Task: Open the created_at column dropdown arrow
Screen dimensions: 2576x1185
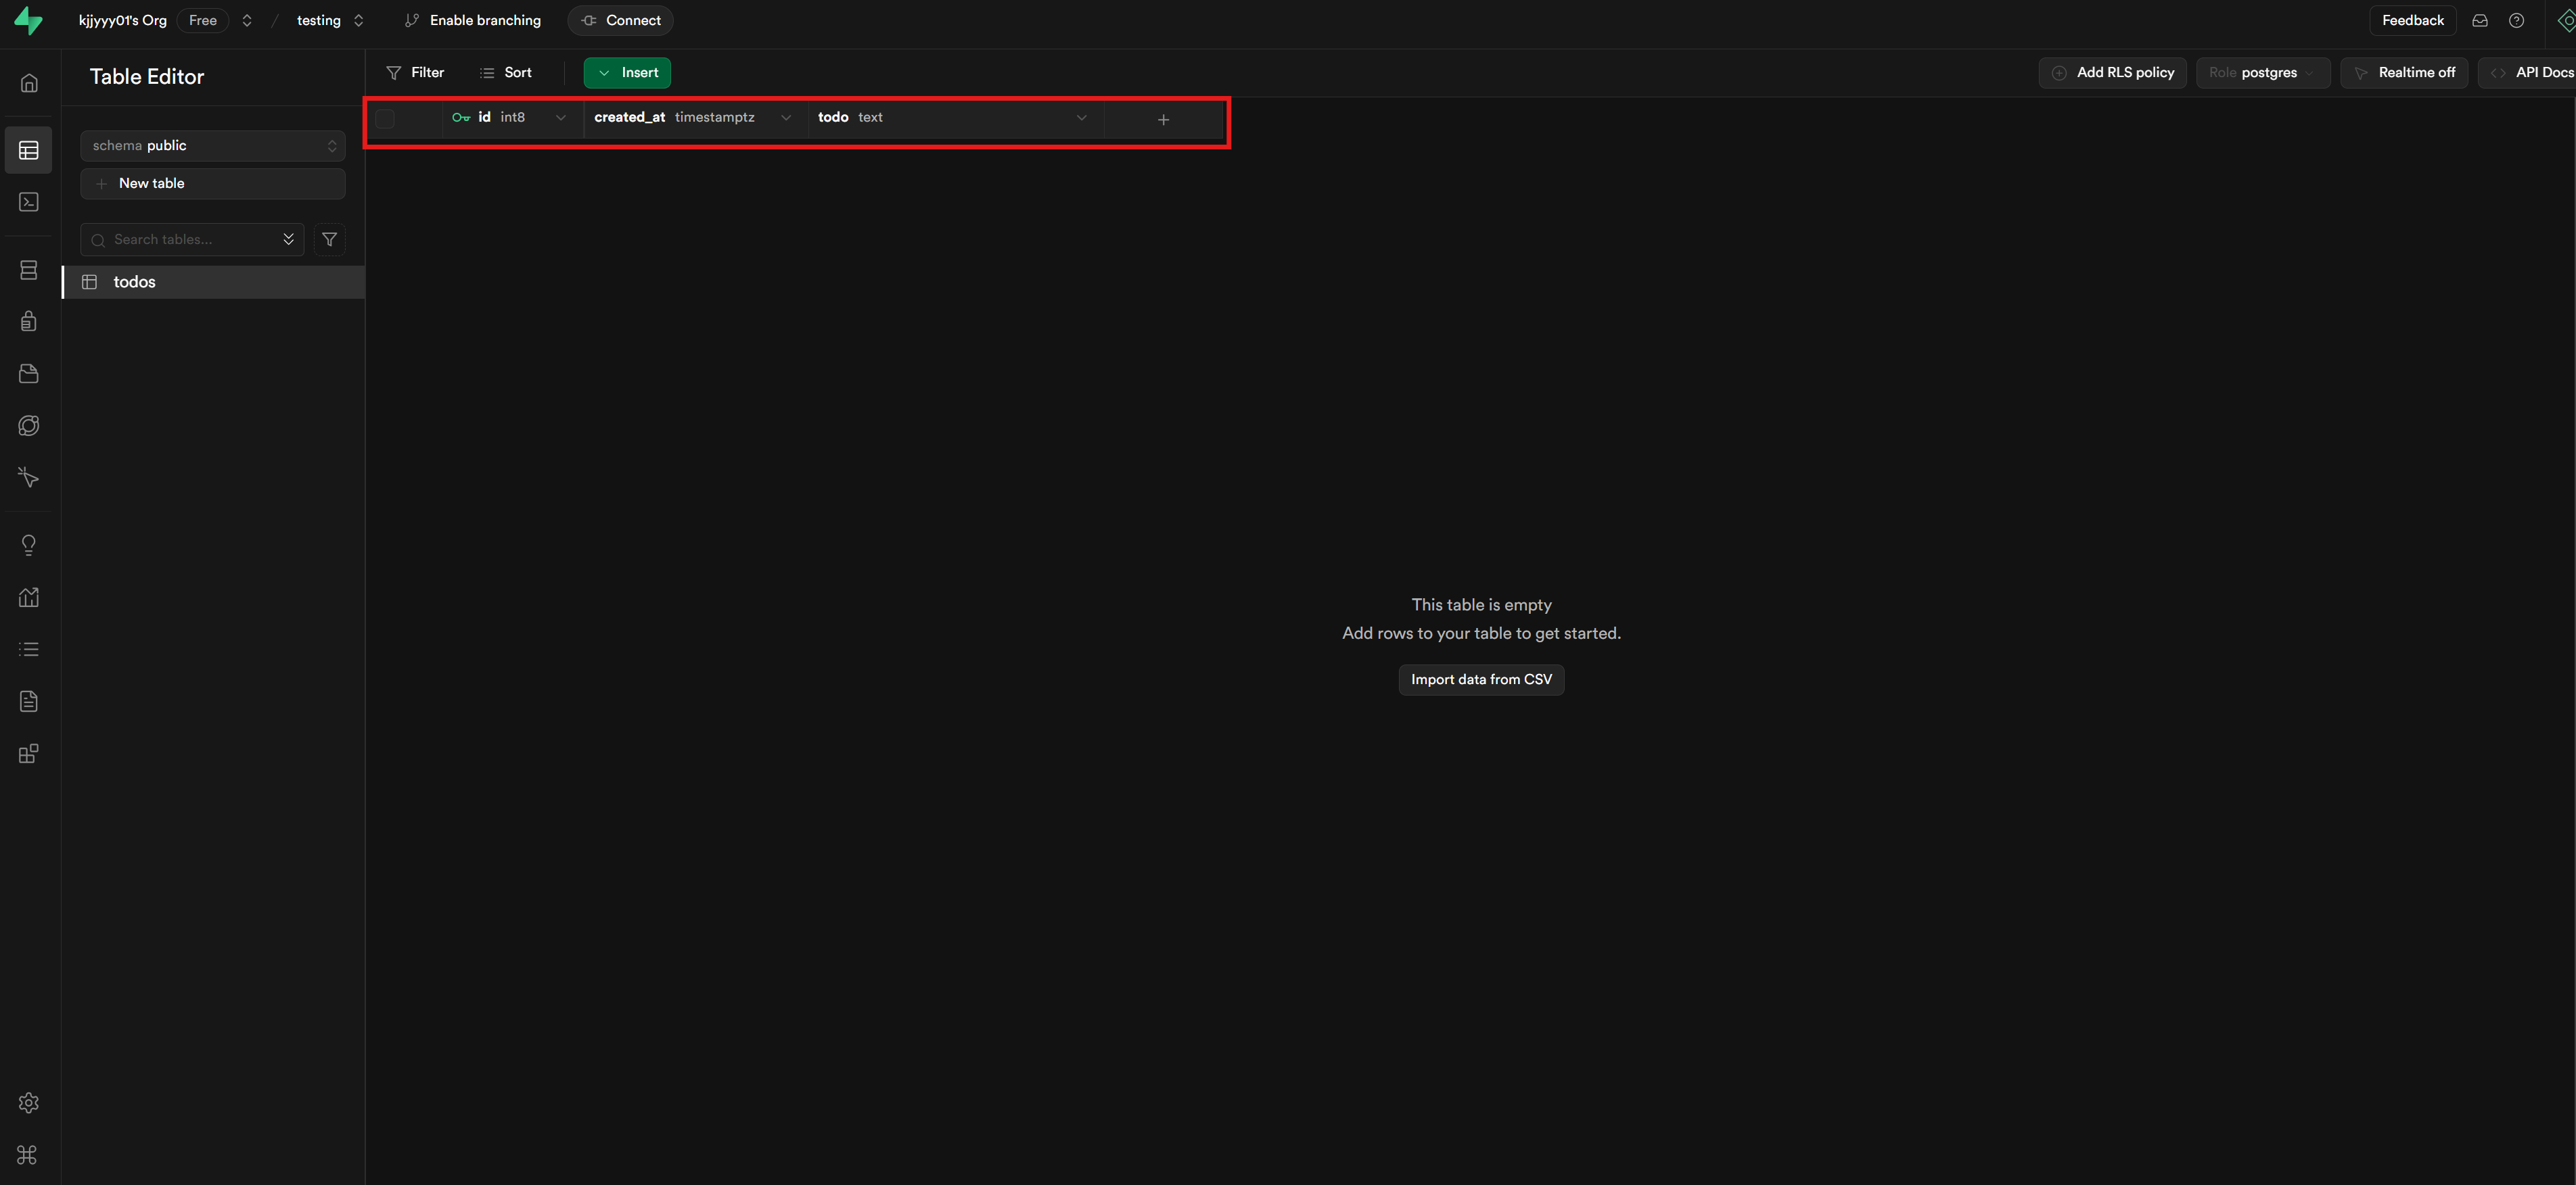Action: tap(786, 118)
